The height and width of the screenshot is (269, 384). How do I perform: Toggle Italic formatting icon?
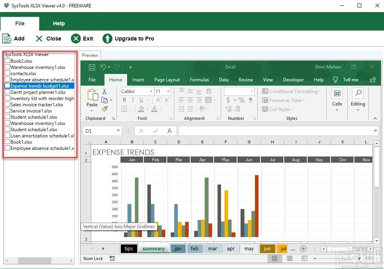pyautogui.click(x=133, y=100)
